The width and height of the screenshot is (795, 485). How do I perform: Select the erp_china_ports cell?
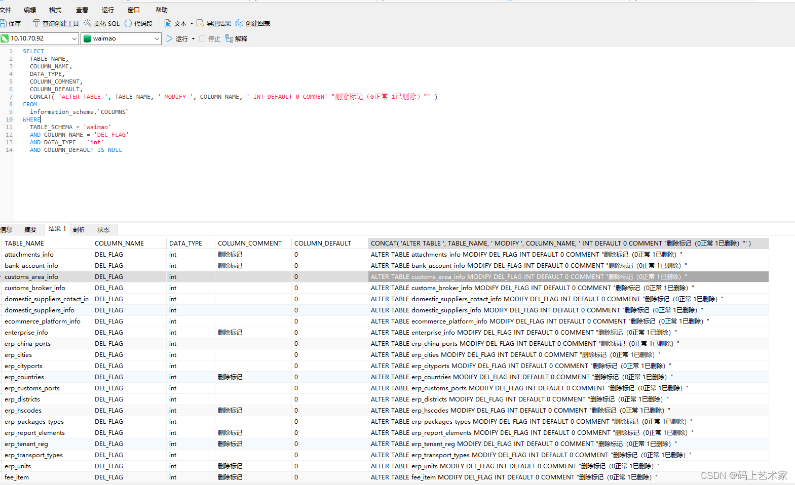click(47, 343)
